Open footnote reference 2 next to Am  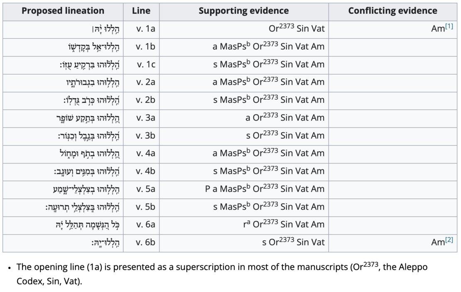click(449, 240)
